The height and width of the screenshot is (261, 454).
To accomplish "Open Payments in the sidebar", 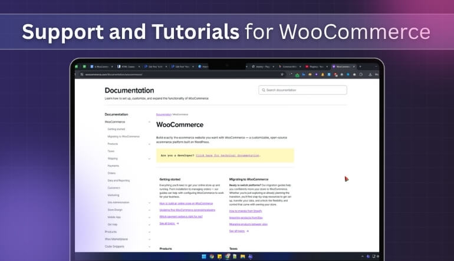I will point(113,166).
